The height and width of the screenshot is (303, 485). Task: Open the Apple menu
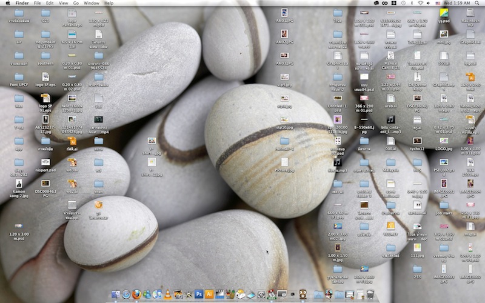(x=8, y=3)
